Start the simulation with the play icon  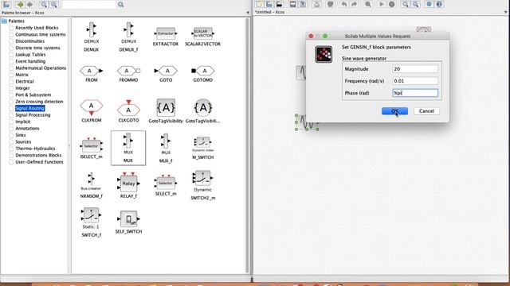click(382, 4)
